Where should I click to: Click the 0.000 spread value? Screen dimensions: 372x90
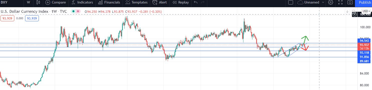[20, 18]
